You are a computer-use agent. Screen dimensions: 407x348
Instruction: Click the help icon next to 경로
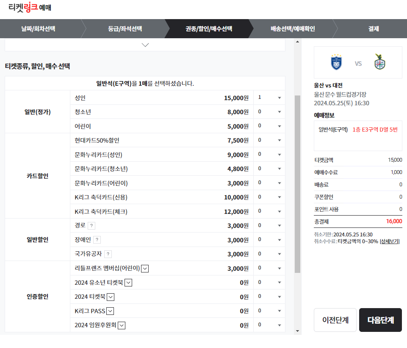click(91, 226)
